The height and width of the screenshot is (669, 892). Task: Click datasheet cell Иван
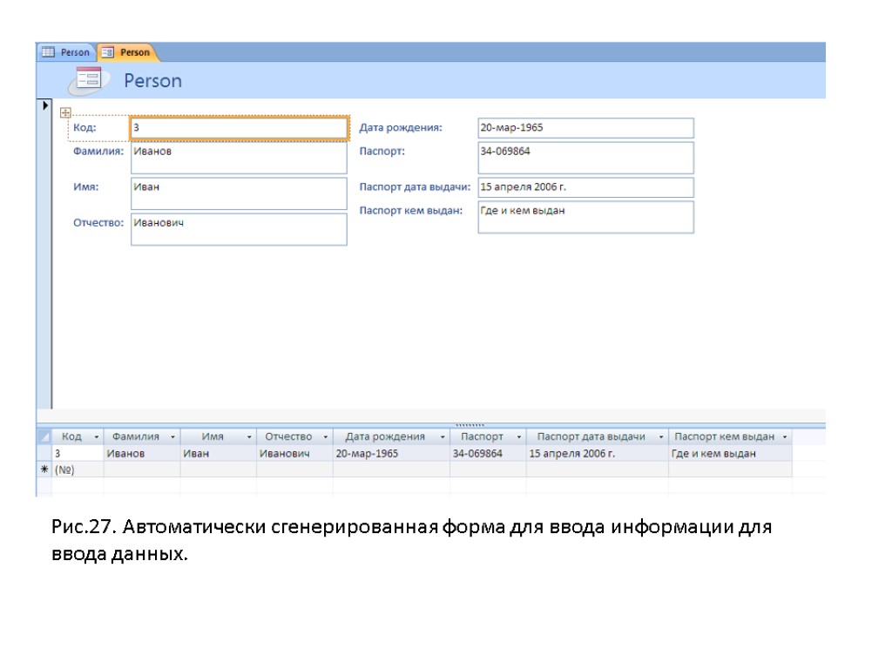(219, 453)
